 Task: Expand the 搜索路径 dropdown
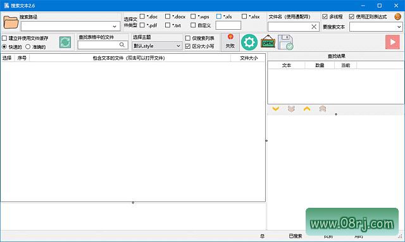tap(115, 27)
